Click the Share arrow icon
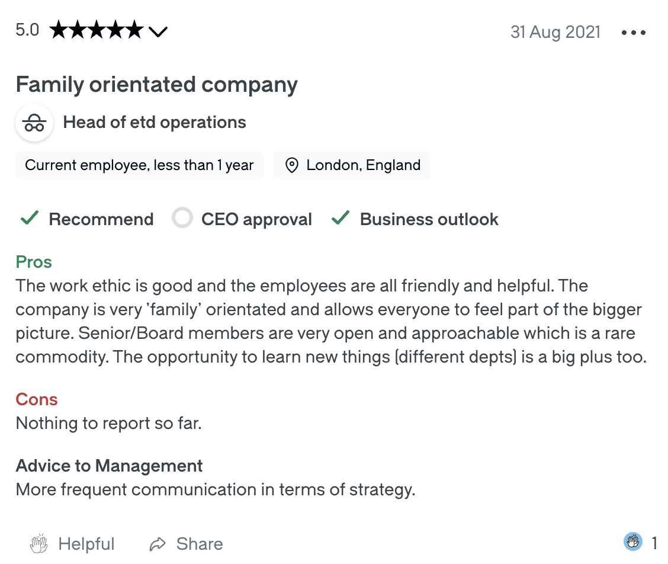668x564 pixels. coord(157,544)
